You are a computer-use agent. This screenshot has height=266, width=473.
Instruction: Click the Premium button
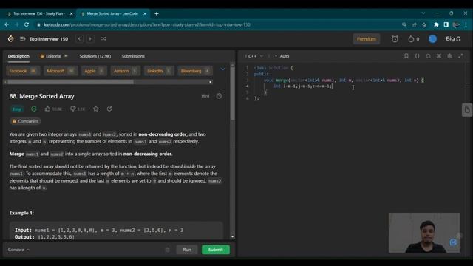pyautogui.click(x=367, y=39)
